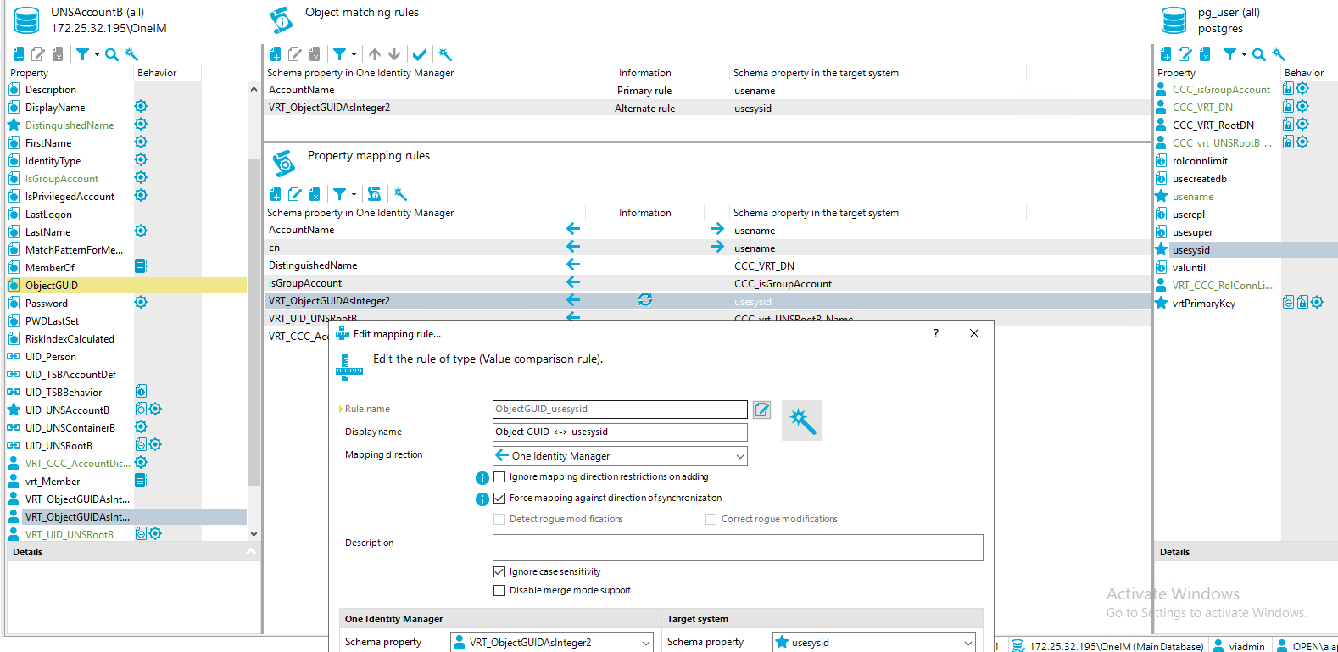Click the Behavior column header in left panel
This screenshot has width=1338, height=652.
pos(157,73)
